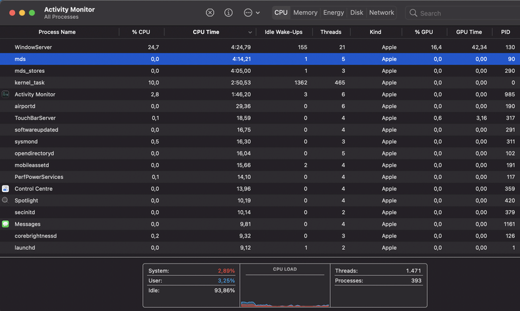The height and width of the screenshot is (311, 520).
Task: Select the airportd process
Action: pyautogui.click(x=25, y=106)
